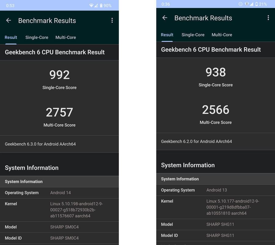Viewport: 275px width, 245px height.
Task: Tap the battery icon showing 90%
Action: [101, 5]
